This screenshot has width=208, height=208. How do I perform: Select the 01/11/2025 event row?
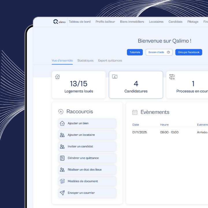click(x=168, y=132)
